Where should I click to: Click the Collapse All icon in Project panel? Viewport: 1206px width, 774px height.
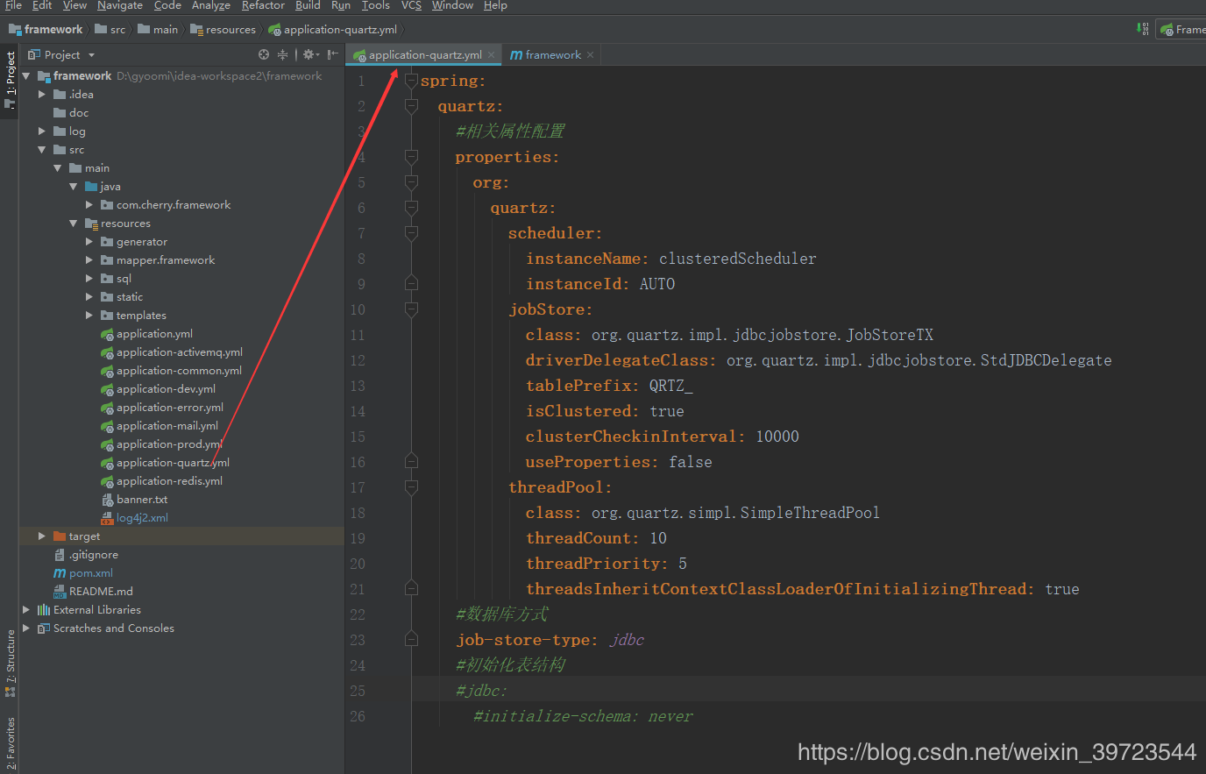click(x=282, y=54)
